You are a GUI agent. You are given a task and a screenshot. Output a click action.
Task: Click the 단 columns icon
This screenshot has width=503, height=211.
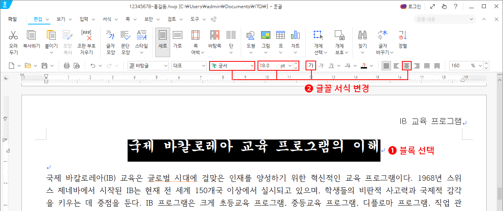pos(231,35)
